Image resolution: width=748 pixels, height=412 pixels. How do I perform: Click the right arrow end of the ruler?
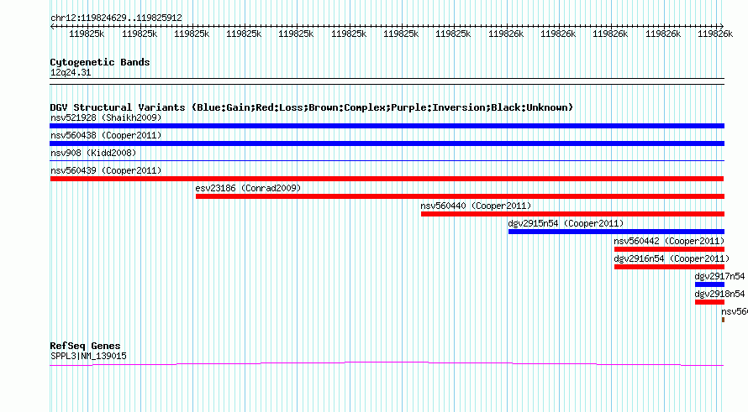click(722, 27)
